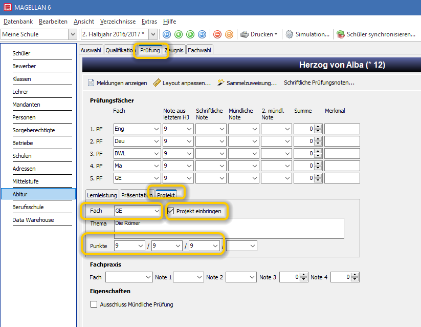Open Schriftliche Prüfungsnoten link

pos(319,83)
